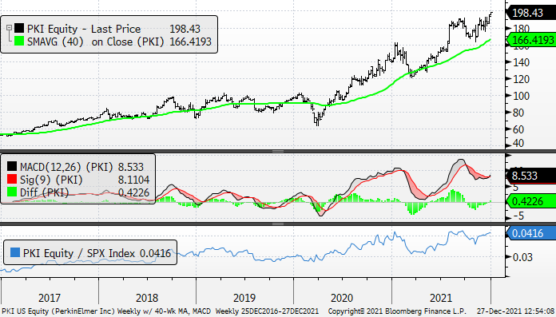
Task: Click the -5 label on the MACD axis
Action: (x=518, y=216)
